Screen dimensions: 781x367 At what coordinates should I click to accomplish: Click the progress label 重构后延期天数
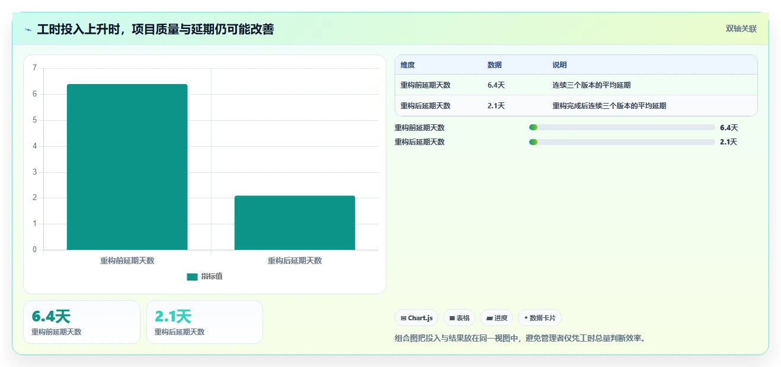coord(420,142)
